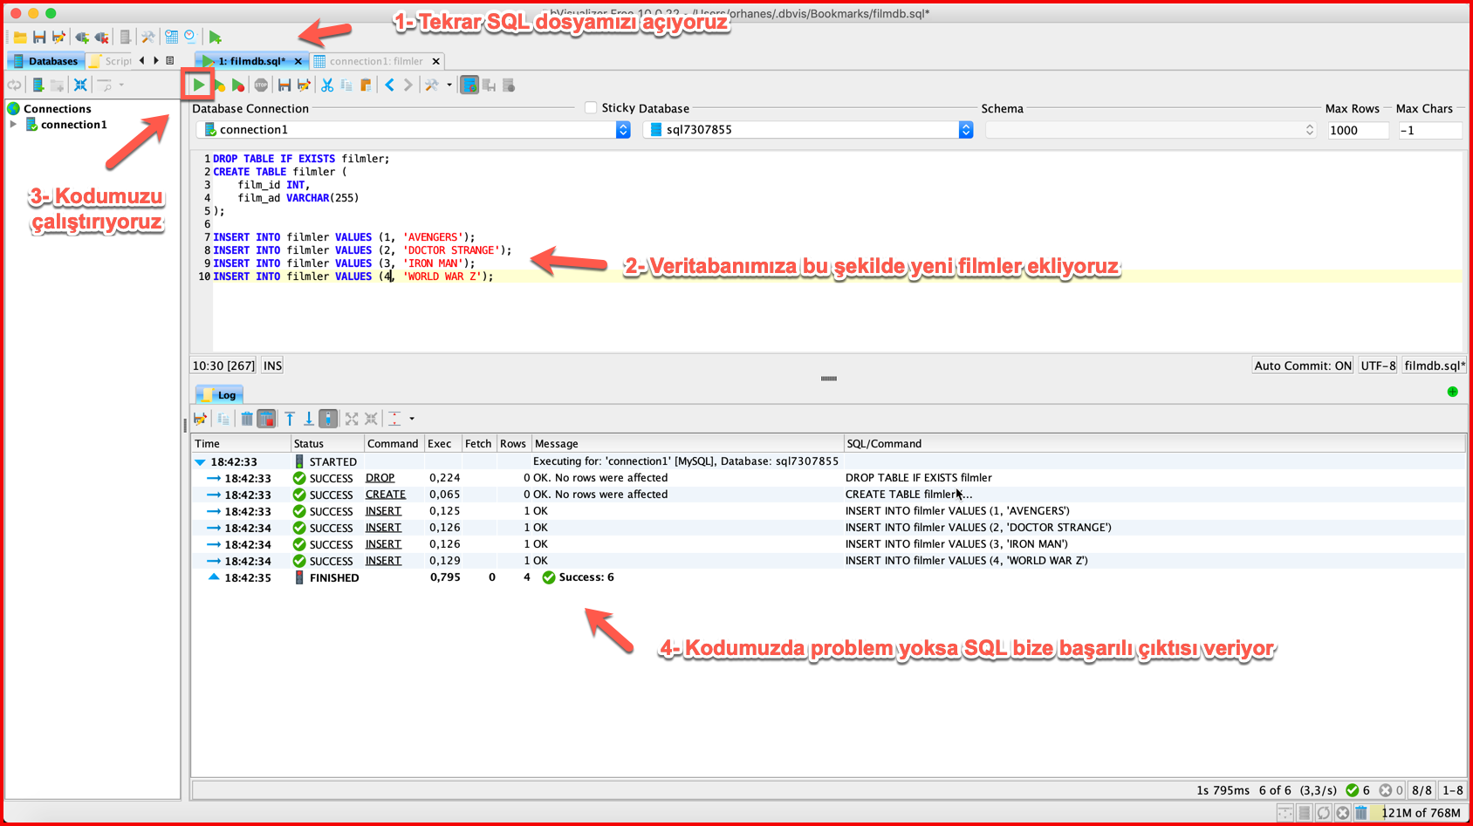This screenshot has height=826, width=1473.
Task: Open the log row-height dropdown arrow
Action: [x=412, y=419]
